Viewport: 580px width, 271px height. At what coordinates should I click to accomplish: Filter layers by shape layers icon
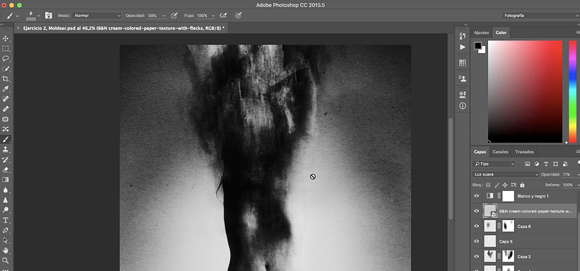tap(555, 164)
